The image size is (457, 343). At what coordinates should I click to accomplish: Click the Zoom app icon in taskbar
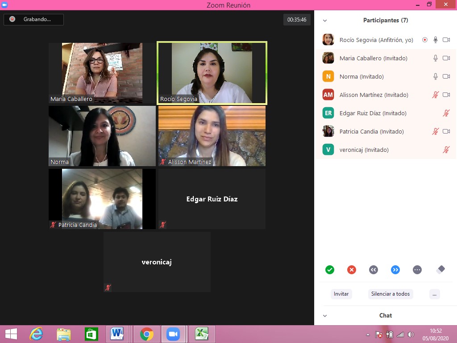pyautogui.click(x=173, y=334)
